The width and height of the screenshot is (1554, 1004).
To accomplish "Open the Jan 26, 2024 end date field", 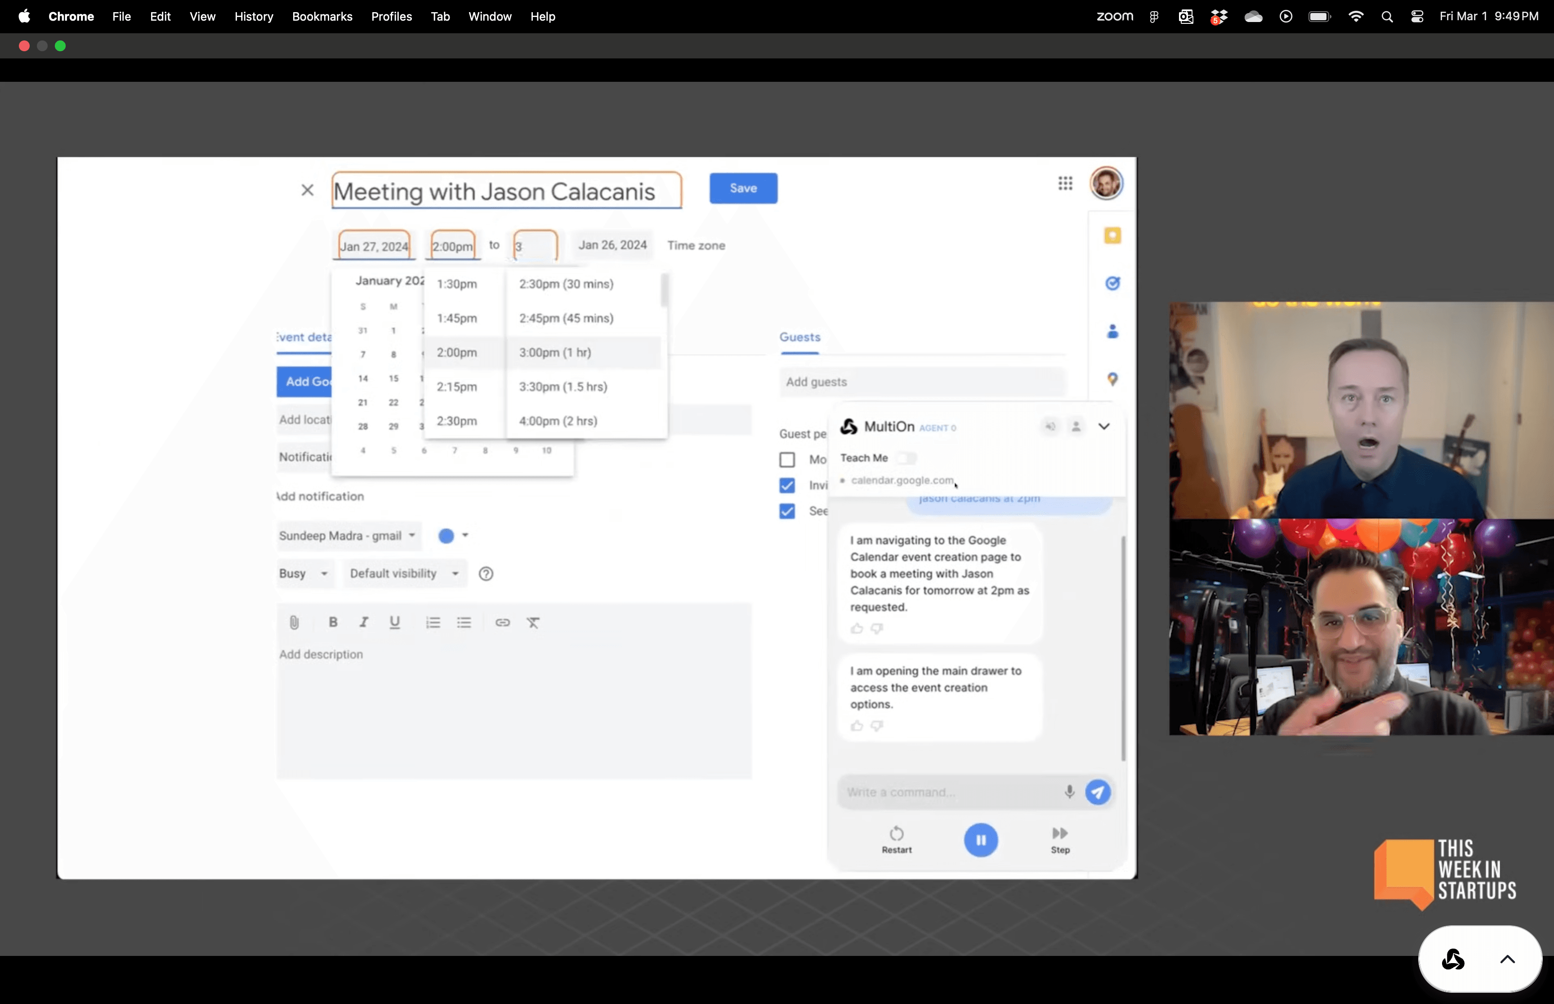I will pos(612,245).
